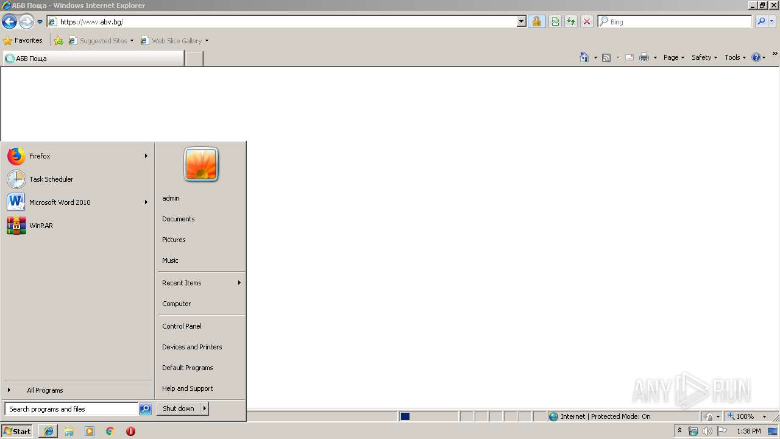Open the Web Slice Gallery link
This screenshot has height=439, width=780.
point(174,41)
